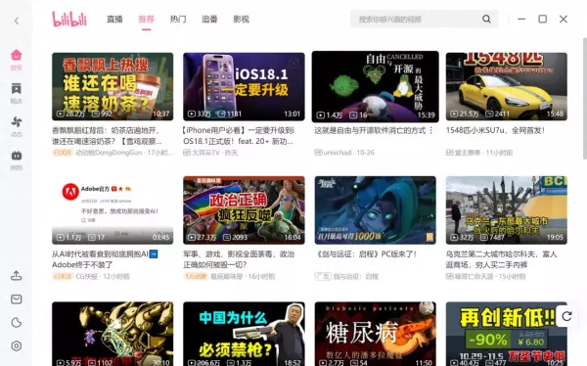Viewport: 587px width, 366px height.
Task: Switch to 推荐 tab
Action: 146,20
